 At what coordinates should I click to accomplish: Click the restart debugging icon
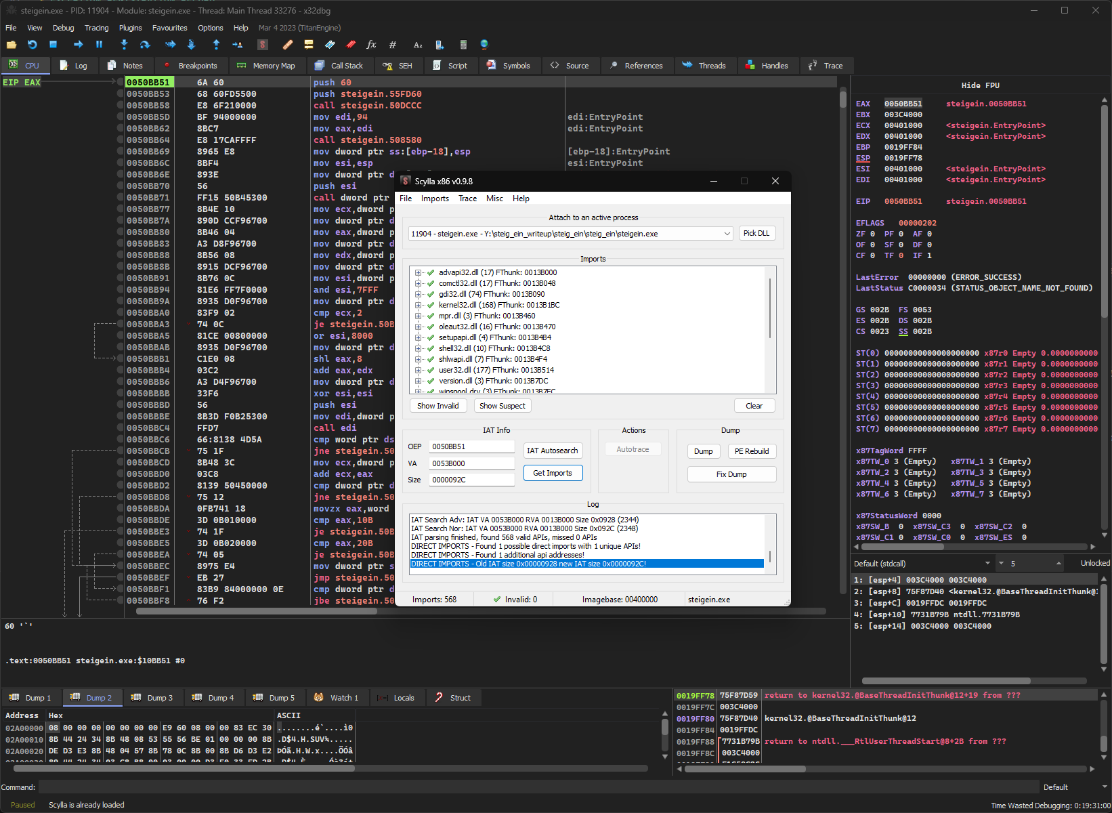click(33, 45)
